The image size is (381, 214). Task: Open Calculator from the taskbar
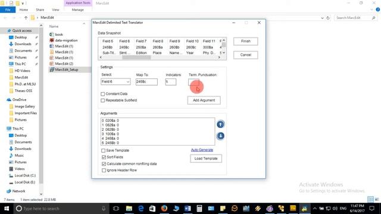pos(199,209)
